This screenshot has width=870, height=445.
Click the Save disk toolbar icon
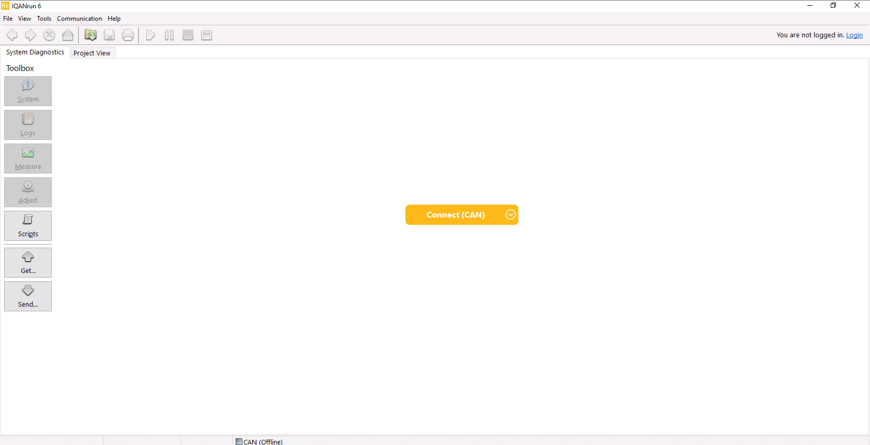[109, 35]
